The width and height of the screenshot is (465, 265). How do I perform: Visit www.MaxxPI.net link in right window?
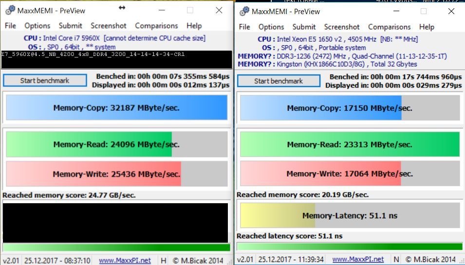tap(358, 259)
